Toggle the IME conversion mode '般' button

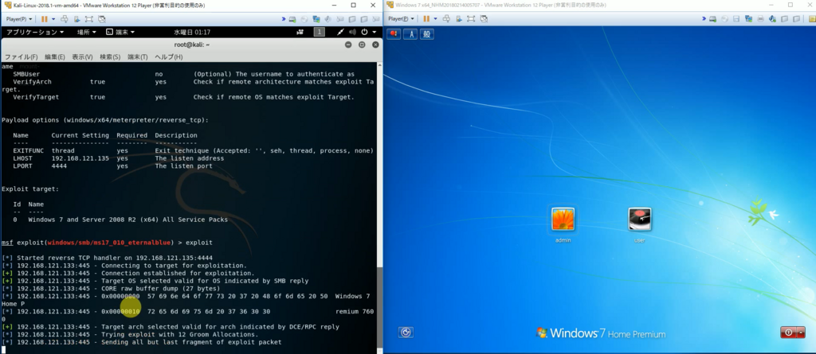pos(427,33)
